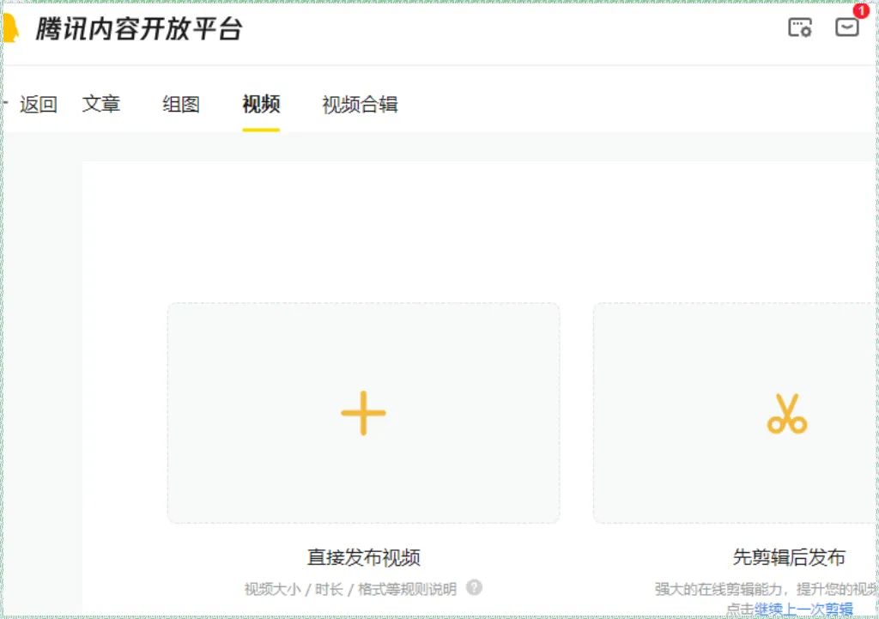Click the 先剪辑后发布 label
The image size is (879, 619).
point(790,557)
